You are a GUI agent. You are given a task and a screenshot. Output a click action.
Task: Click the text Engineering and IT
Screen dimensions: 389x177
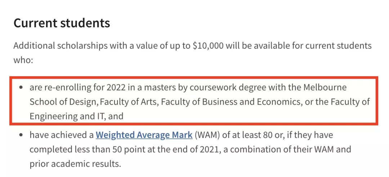coord(68,116)
